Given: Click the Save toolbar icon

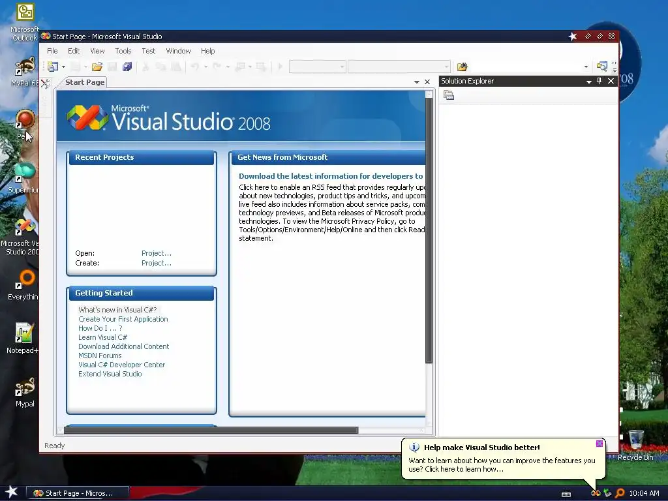Looking at the screenshot, I should pos(112,67).
